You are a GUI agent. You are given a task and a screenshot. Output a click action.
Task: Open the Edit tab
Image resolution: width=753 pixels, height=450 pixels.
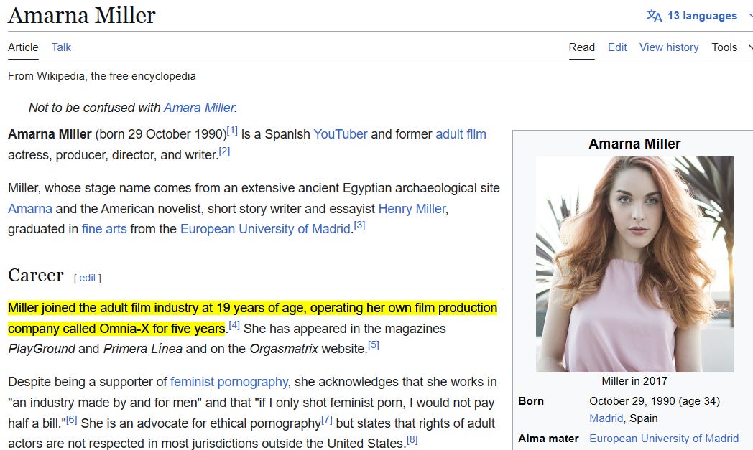pyautogui.click(x=617, y=47)
